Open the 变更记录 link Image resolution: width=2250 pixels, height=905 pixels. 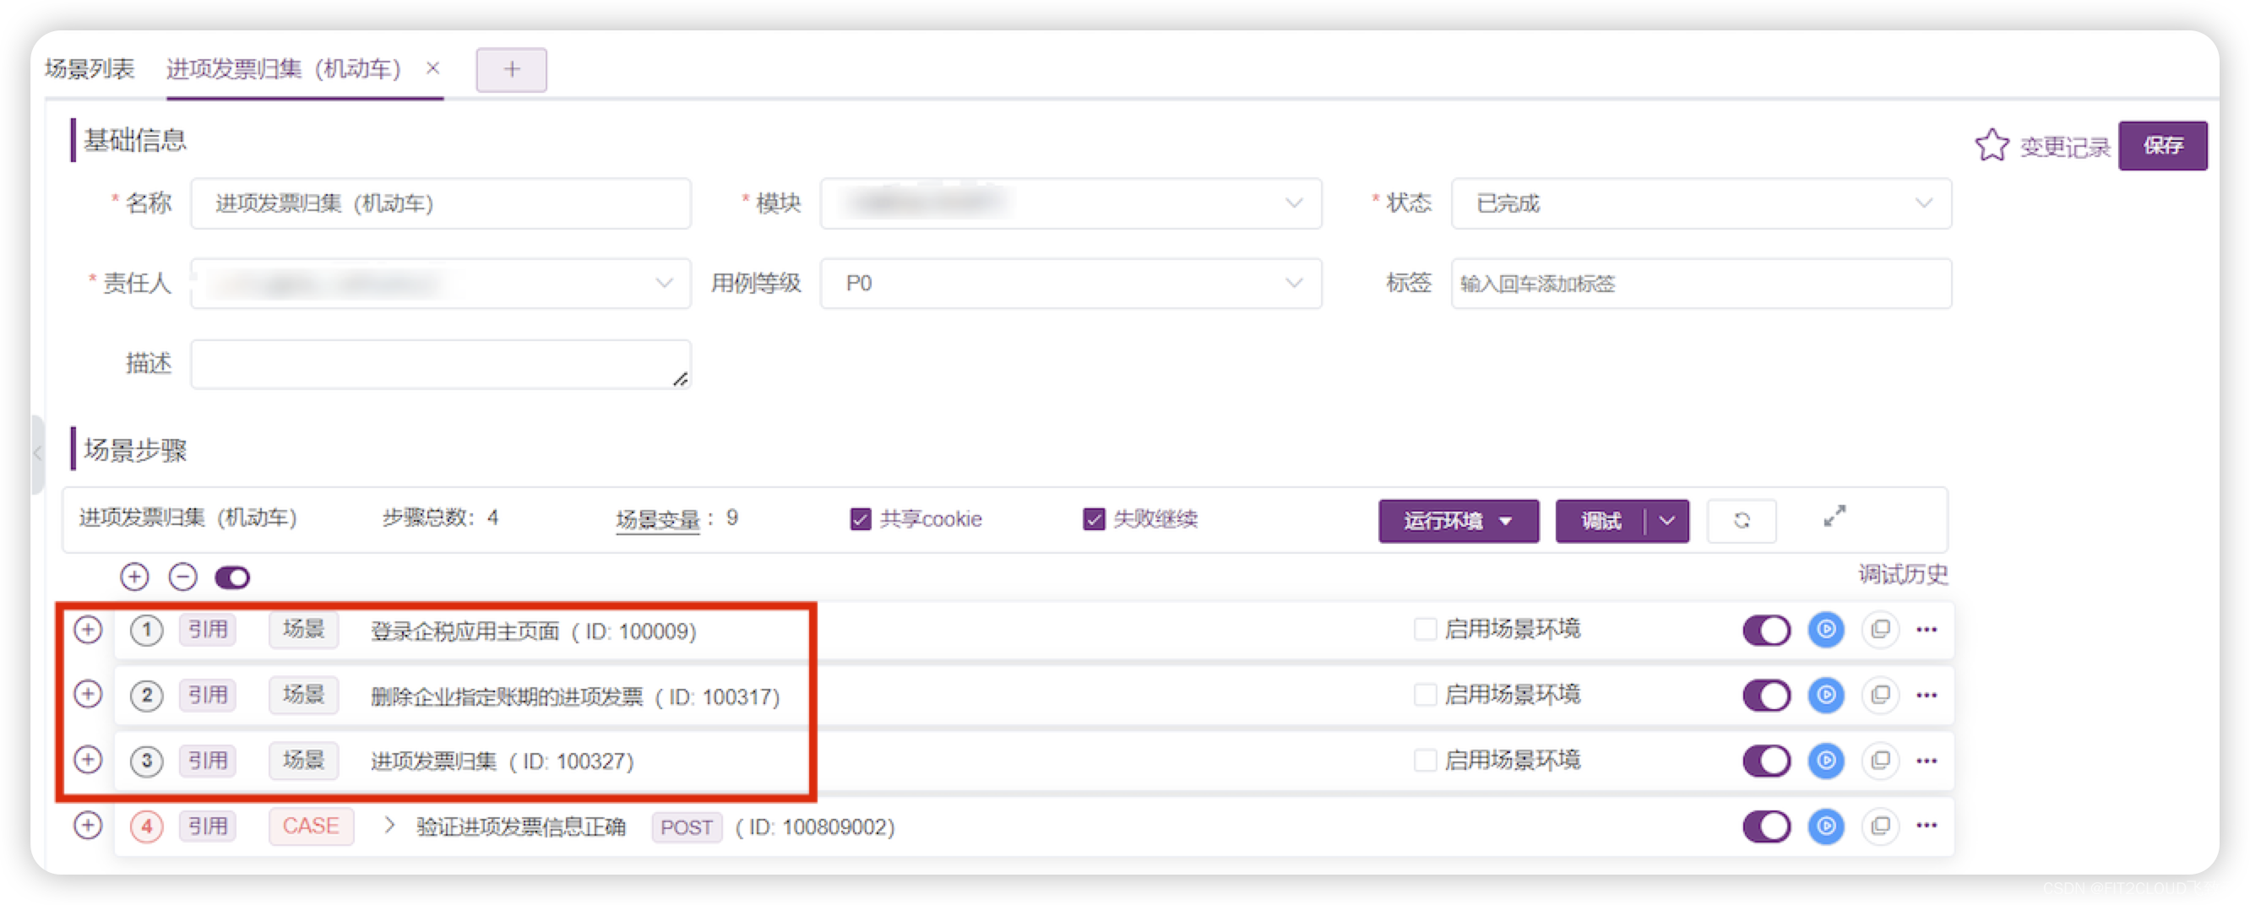(x=2064, y=147)
